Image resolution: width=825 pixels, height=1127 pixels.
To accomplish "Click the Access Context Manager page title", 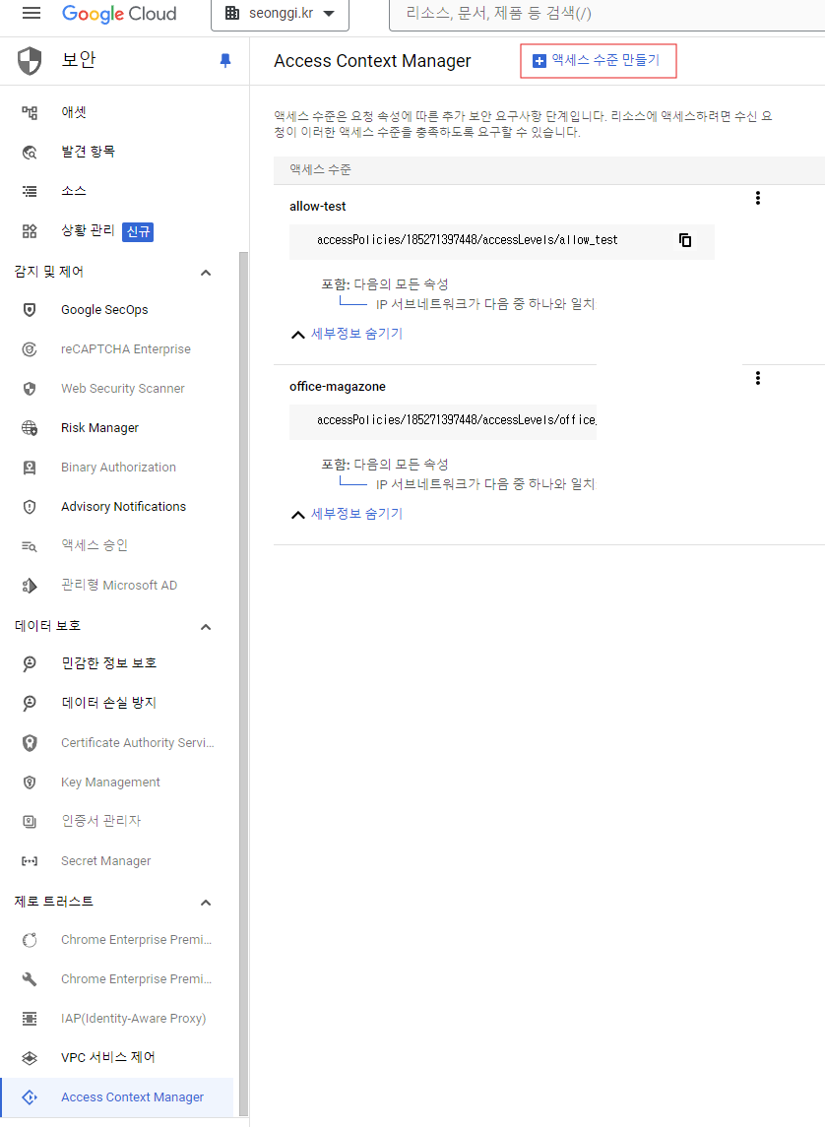I will point(372,61).
